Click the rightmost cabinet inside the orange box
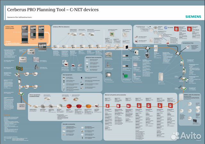 click(x=41, y=32)
